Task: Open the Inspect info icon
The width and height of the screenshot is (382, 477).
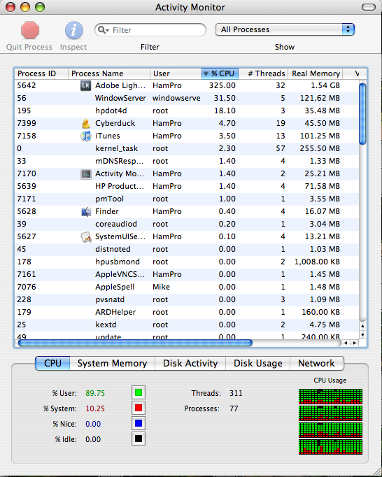Action: pos(73,30)
